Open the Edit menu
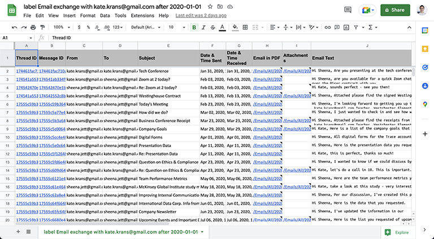The width and height of the screenshot is (434, 239). click(x=40, y=16)
